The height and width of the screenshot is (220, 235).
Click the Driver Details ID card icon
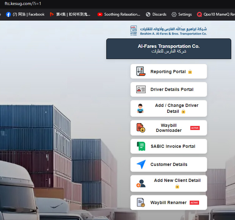[x=141, y=89]
